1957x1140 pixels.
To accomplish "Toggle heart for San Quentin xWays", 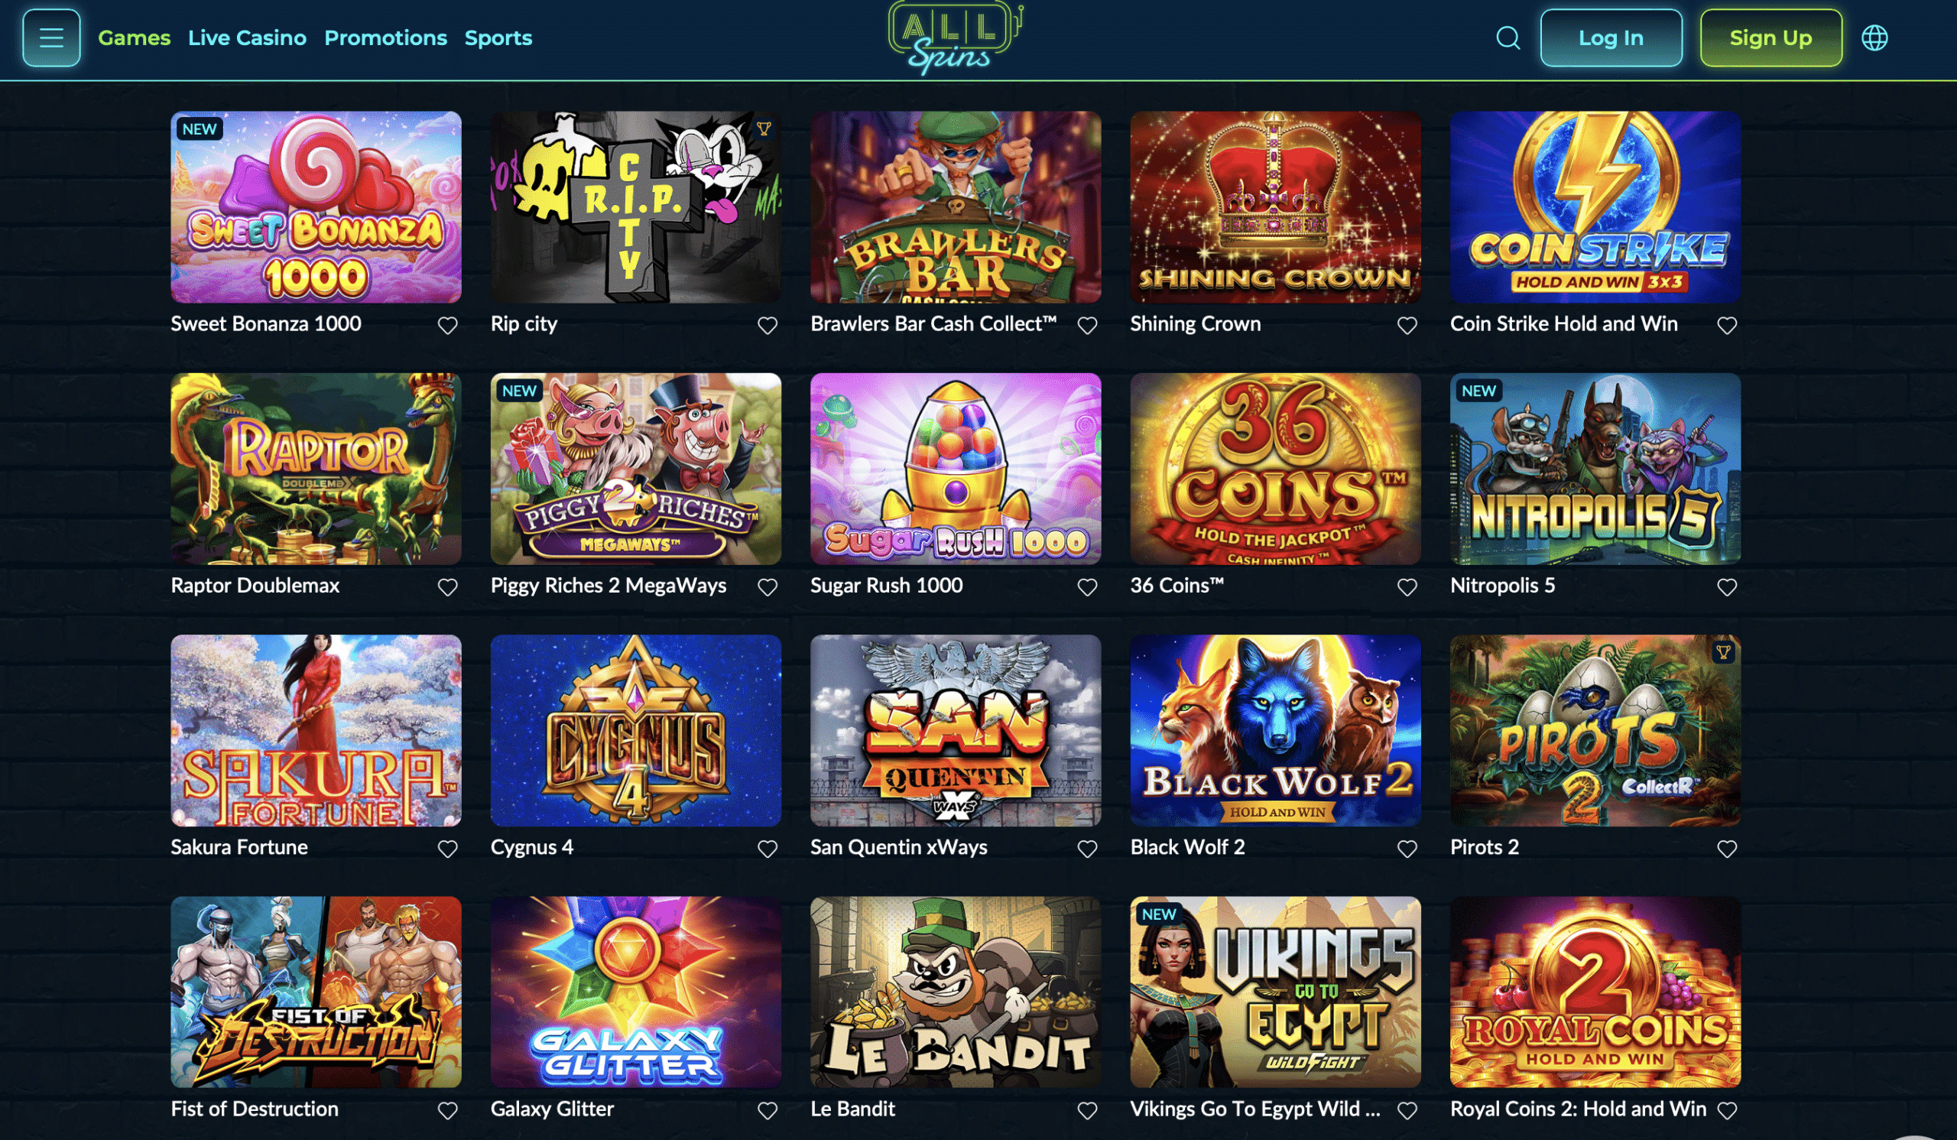I will click(x=1086, y=849).
